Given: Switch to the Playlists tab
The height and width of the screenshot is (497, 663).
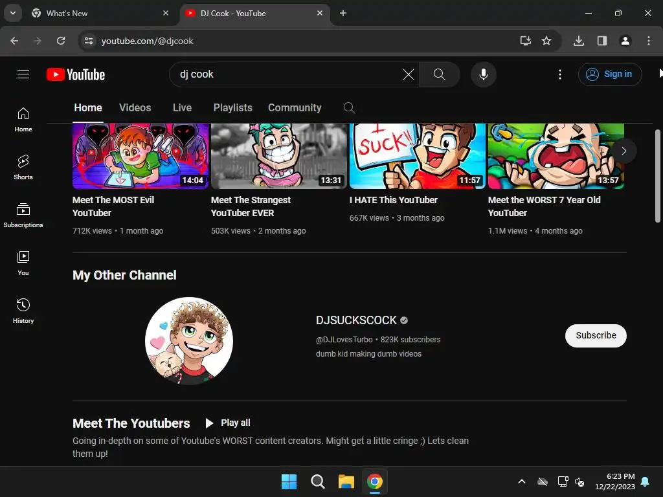Looking at the screenshot, I should pos(232,108).
